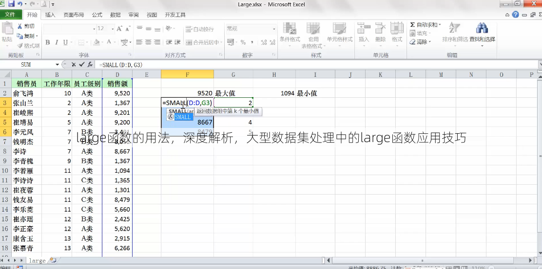Expand Font group dialog launcher
This screenshot has height=269, width=542.
tap(130, 55)
